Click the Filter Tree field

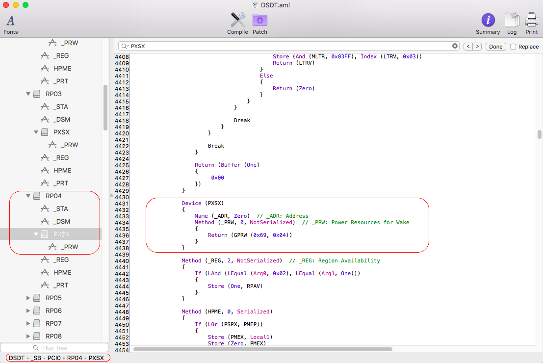[x=54, y=348]
